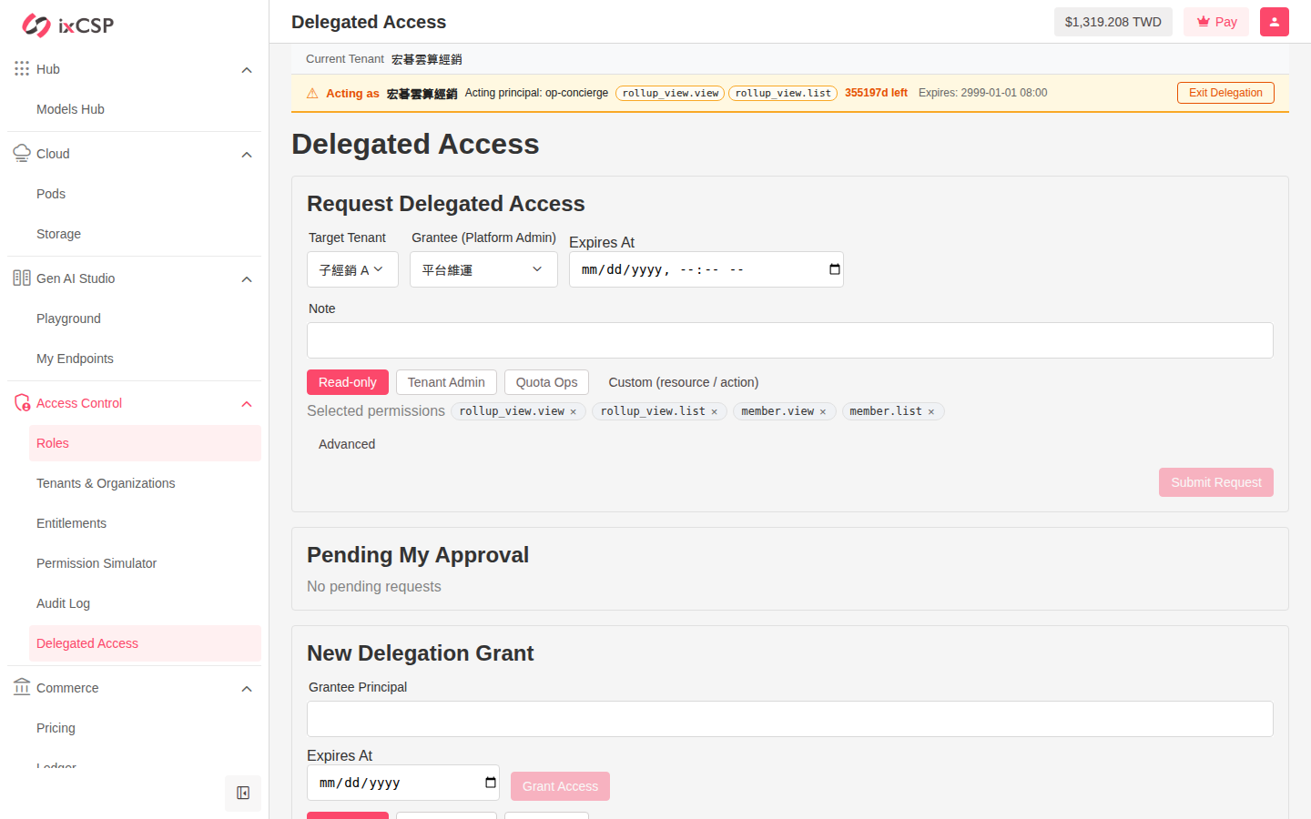Select the Quota Ops permission preset
This screenshot has height=819, width=1311.
546,382
